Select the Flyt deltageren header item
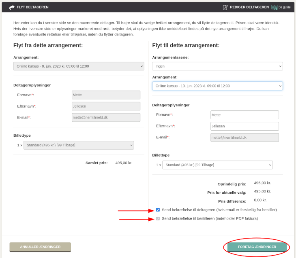Screen dimensions: 296x258 pos(32,7)
